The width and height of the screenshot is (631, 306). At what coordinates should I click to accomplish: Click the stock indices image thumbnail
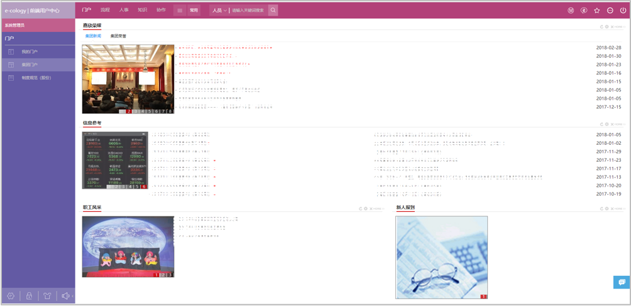coord(115,161)
